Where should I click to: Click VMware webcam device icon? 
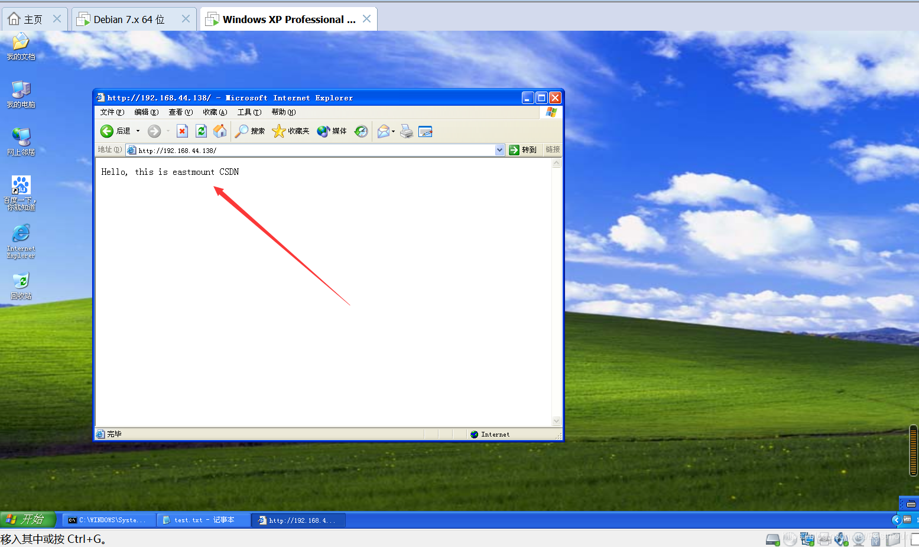click(x=859, y=539)
